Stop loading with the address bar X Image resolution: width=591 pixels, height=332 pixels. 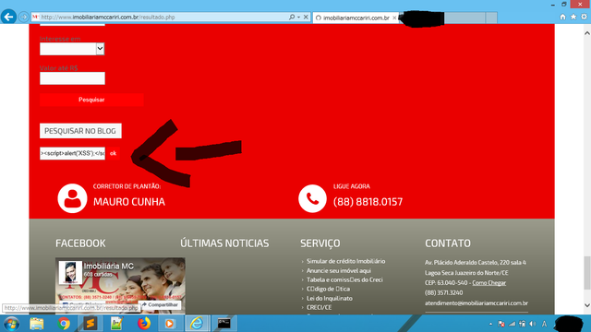tap(306, 18)
